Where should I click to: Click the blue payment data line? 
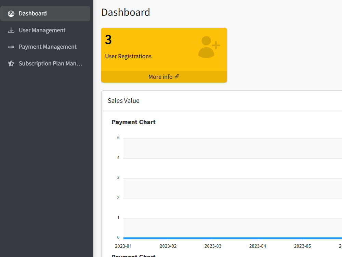pyautogui.click(x=233, y=238)
